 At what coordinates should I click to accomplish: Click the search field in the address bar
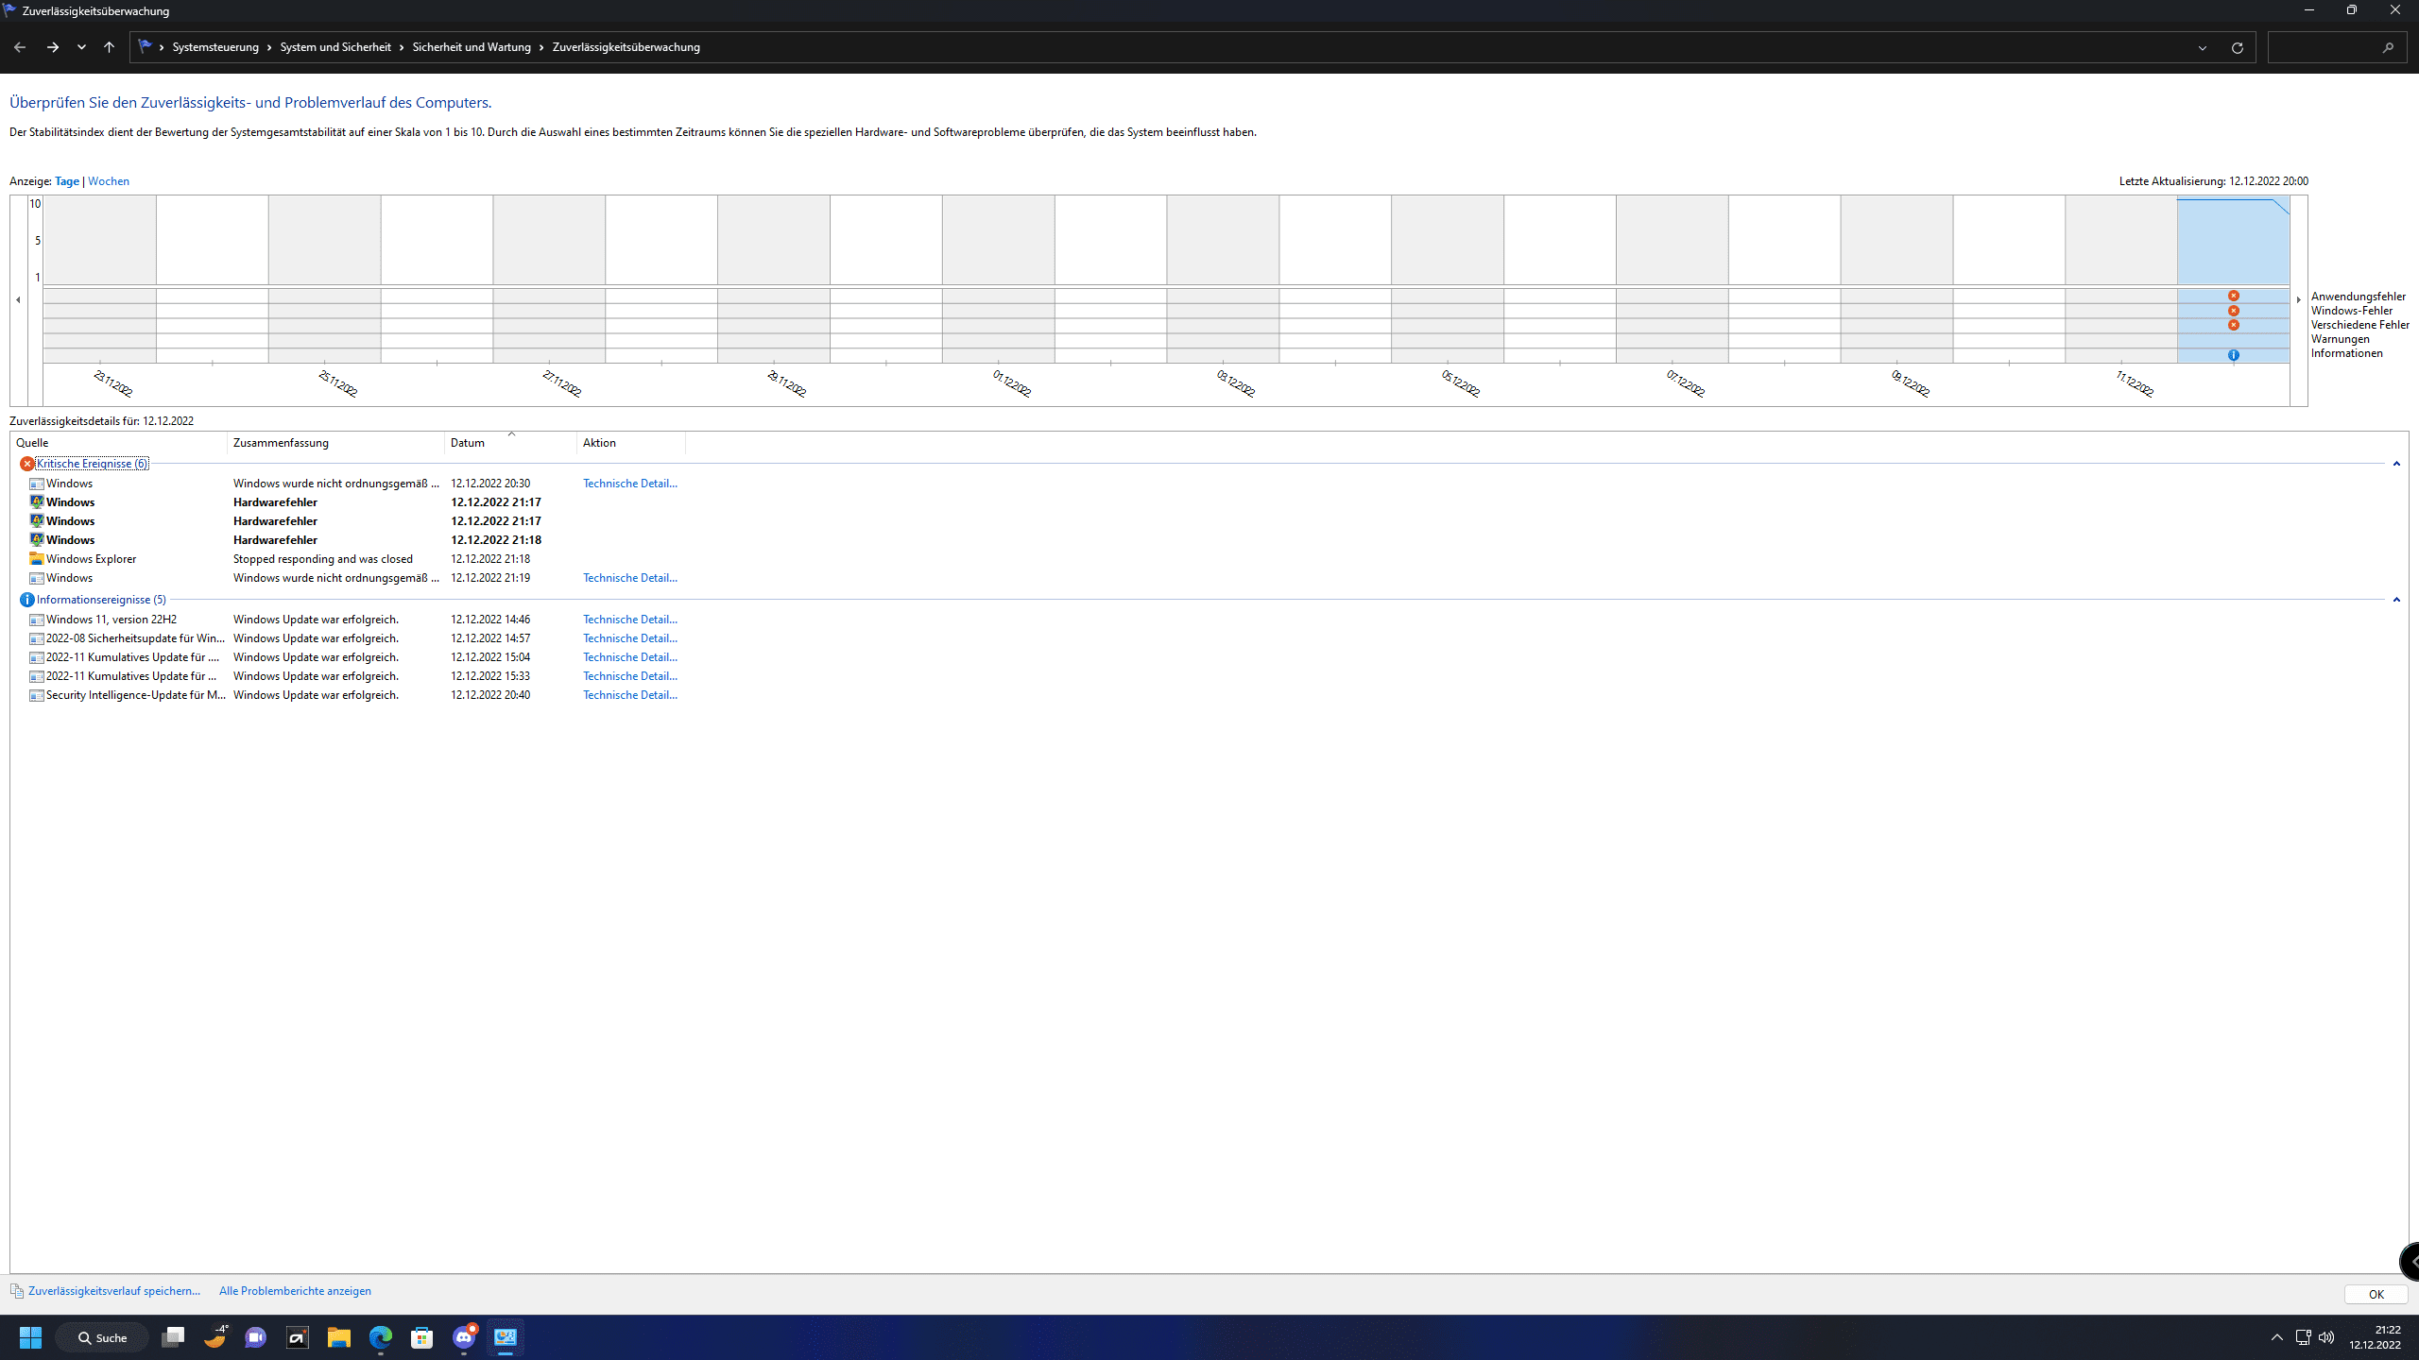tap(2325, 47)
